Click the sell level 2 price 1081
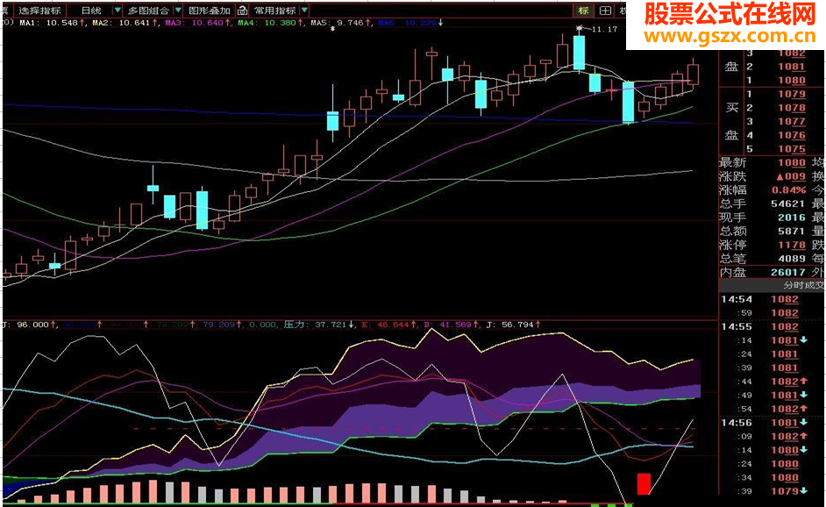 [792, 67]
